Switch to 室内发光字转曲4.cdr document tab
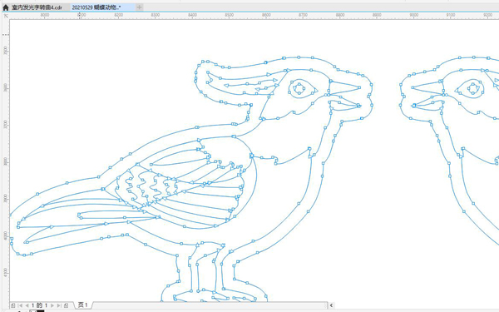The height and width of the screenshot is (312, 499). point(37,7)
